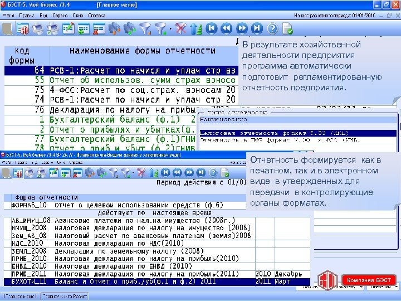Select БУХОТЧ_11 Баланс и Отчет о приб./уб
The width and height of the screenshot is (401, 301).
point(157,282)
